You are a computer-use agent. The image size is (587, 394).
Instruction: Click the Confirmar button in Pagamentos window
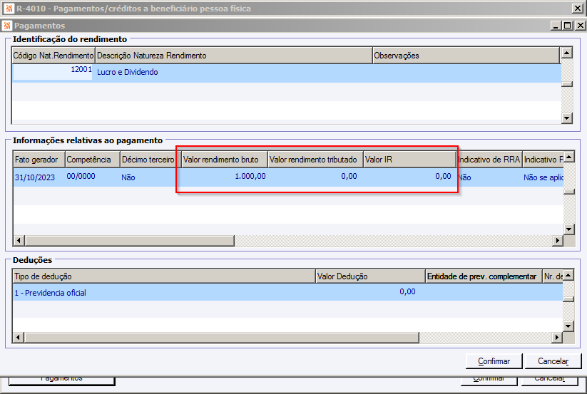click(494, 361)
